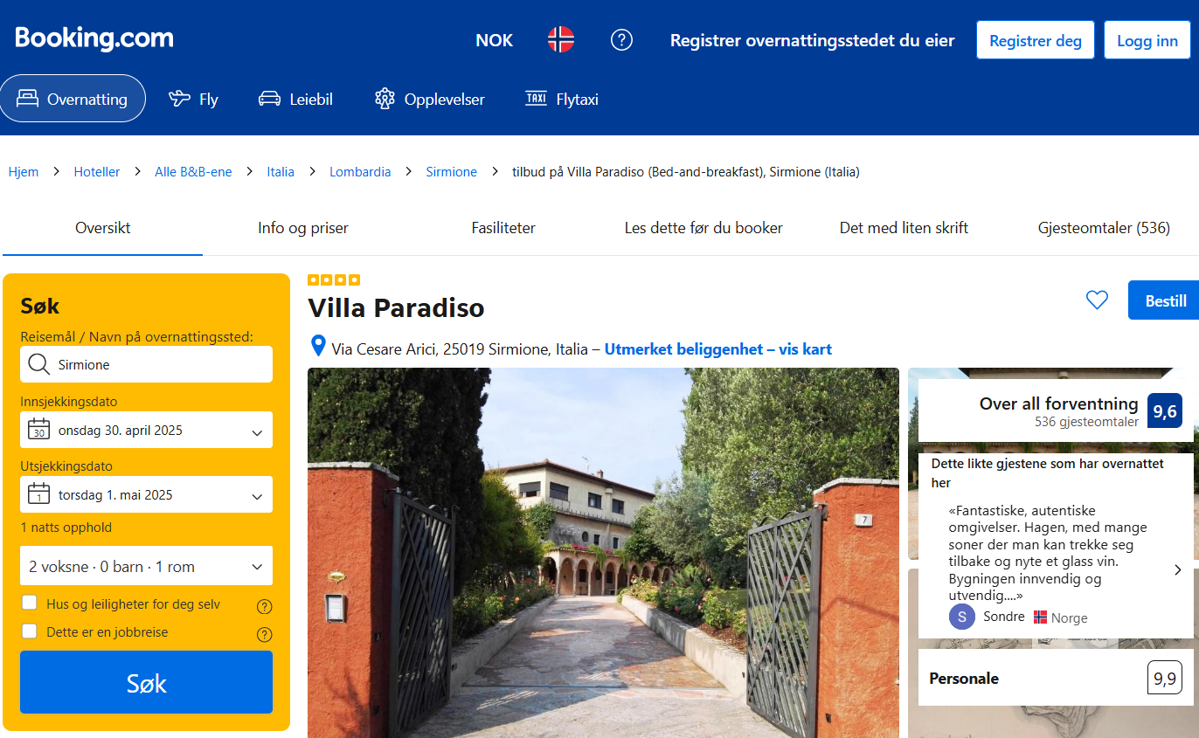Open the help question mark icon
1199x738 pixels.
coord(621,39)
